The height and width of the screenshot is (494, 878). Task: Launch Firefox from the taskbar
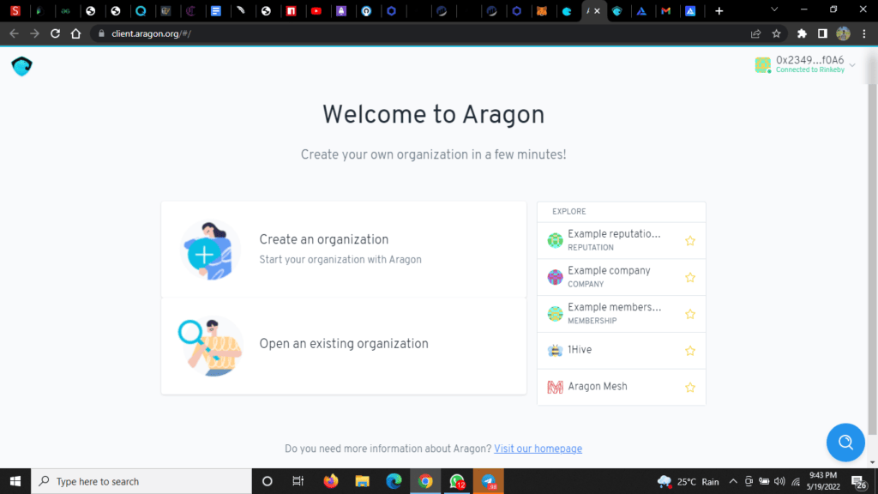tap(330, 481)
